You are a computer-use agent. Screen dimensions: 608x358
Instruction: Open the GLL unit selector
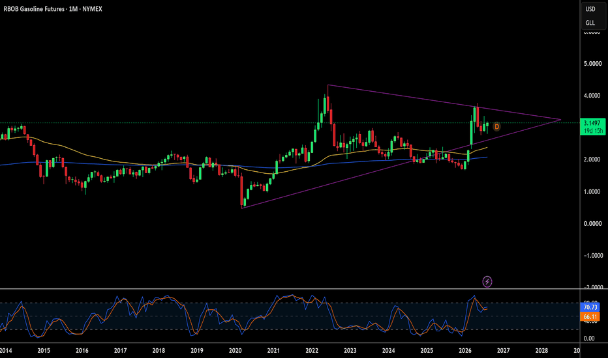click(x=590, y=23)
